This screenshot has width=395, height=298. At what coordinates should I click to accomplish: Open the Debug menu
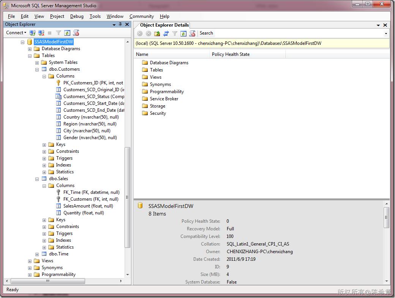click(77, 16)
